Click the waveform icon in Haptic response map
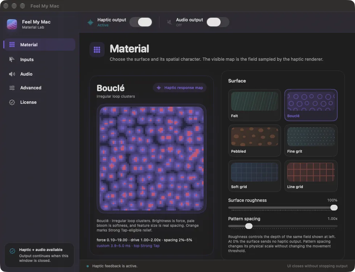 (x=159, y=88)
